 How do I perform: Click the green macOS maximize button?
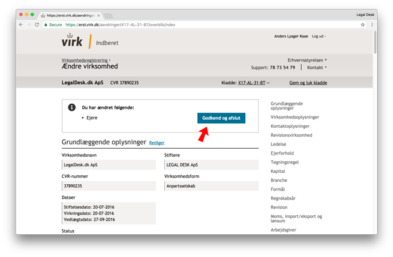[32, 15]
